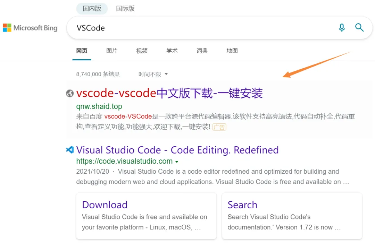Select the 国内版 toggle

(x=92, y=9)
